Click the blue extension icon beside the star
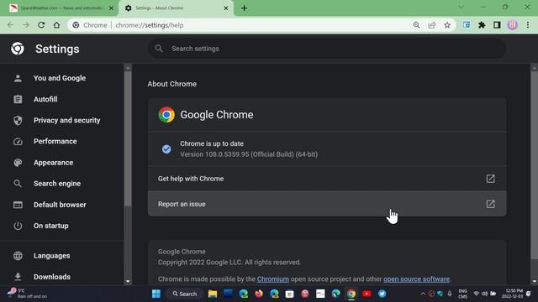The width and height of the screenshot is (538, 302). coord(467,25)
